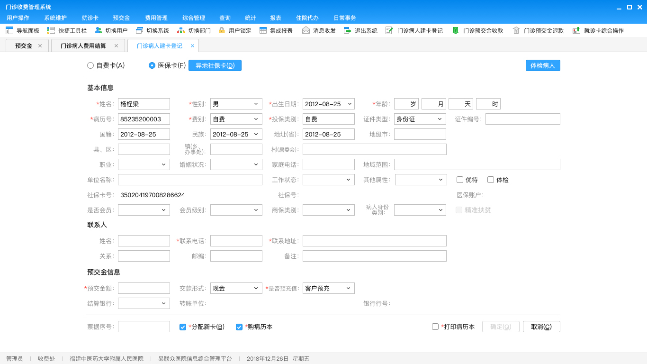Click the 预交金额 input field
Viewport: 647px width, 364px height.
point(144,288)
